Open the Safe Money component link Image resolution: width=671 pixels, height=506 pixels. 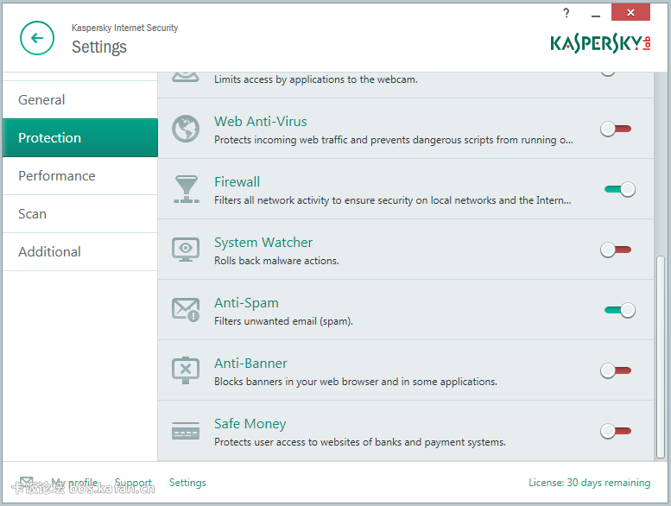[250, 424]
